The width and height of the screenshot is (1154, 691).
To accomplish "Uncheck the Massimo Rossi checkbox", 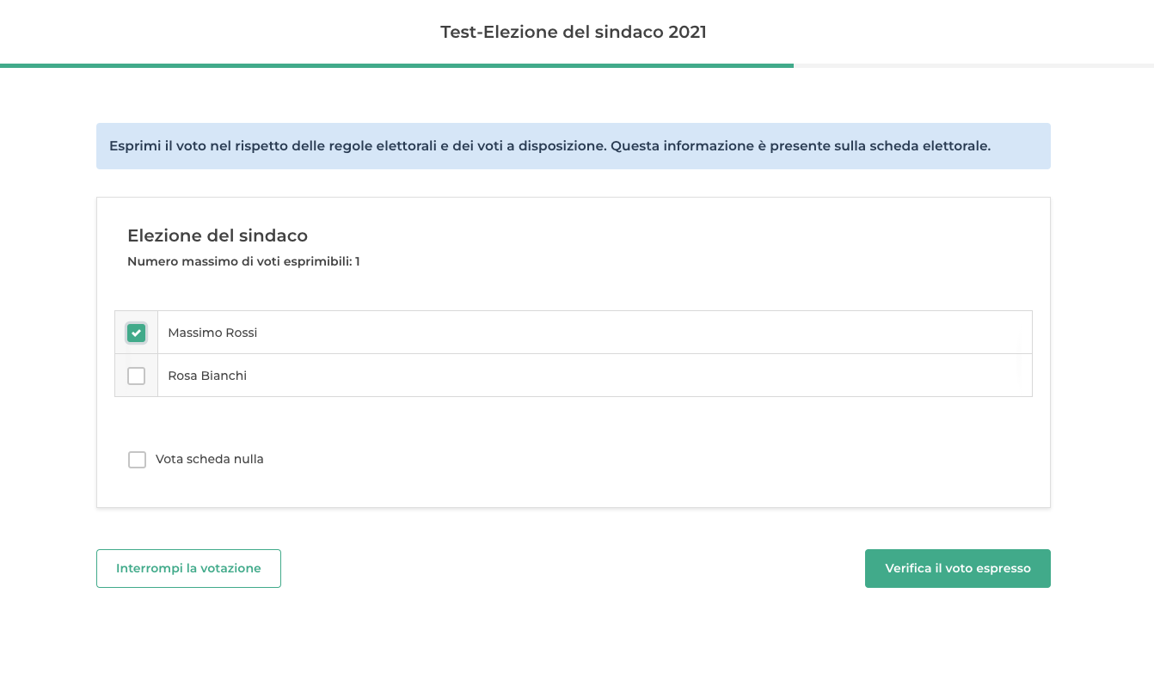I will (x=136, y=333).
